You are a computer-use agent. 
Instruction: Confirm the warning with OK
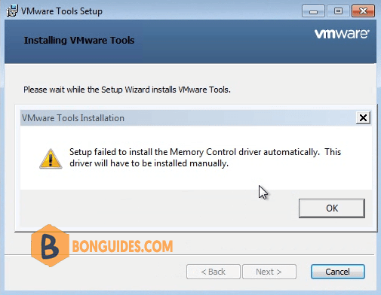[x=332, y=208]
